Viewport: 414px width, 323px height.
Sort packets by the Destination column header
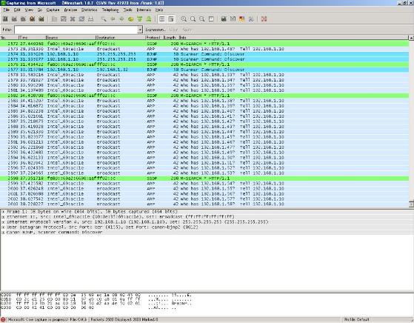120,38
